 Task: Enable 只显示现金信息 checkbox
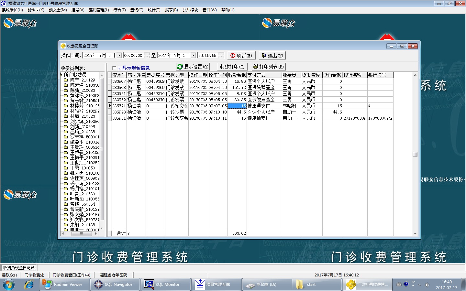point(114,68)
